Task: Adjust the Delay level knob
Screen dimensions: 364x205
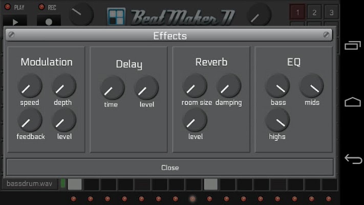Action: click(x=146, y=88)
